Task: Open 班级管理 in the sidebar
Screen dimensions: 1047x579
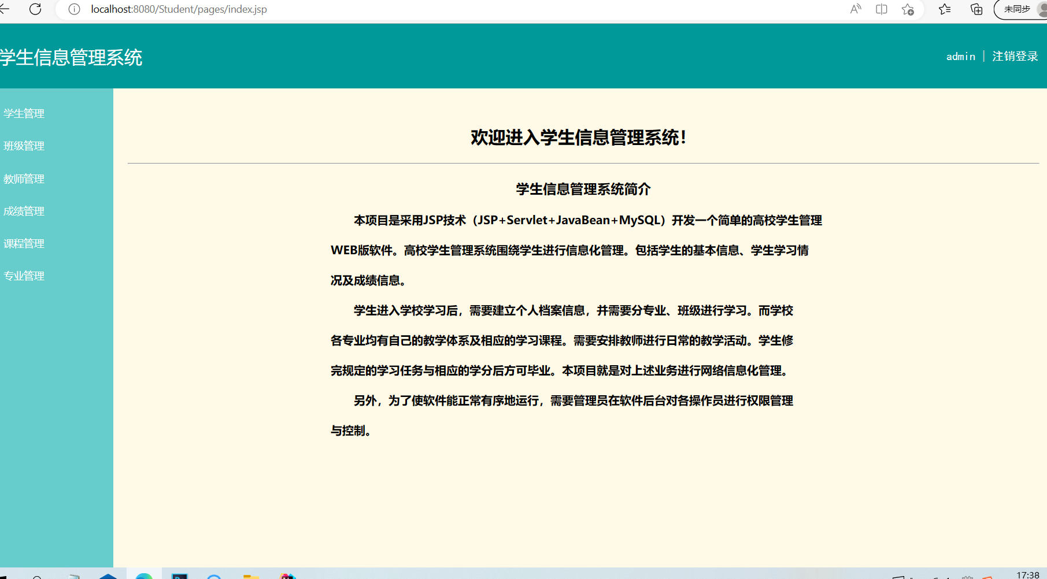Action: (x=24, y=146)
